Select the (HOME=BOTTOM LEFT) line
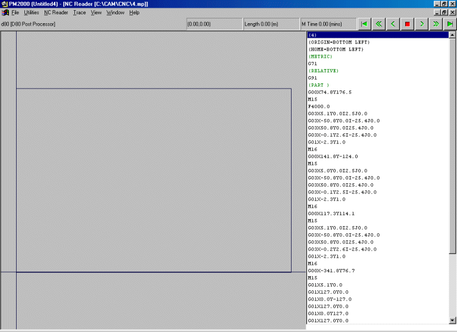This screenshot has height=332, width=457. coord(378,49)
